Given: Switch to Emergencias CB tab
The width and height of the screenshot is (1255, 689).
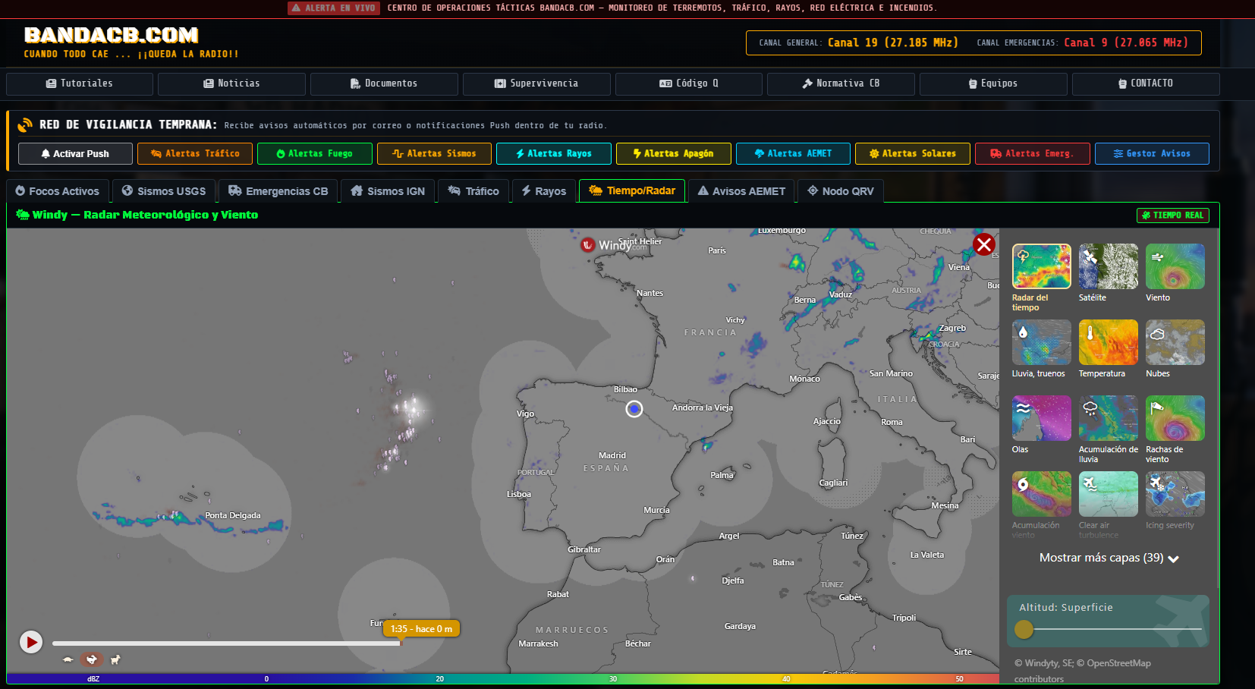Looking at the screenshot, I should tap(278, 191).
